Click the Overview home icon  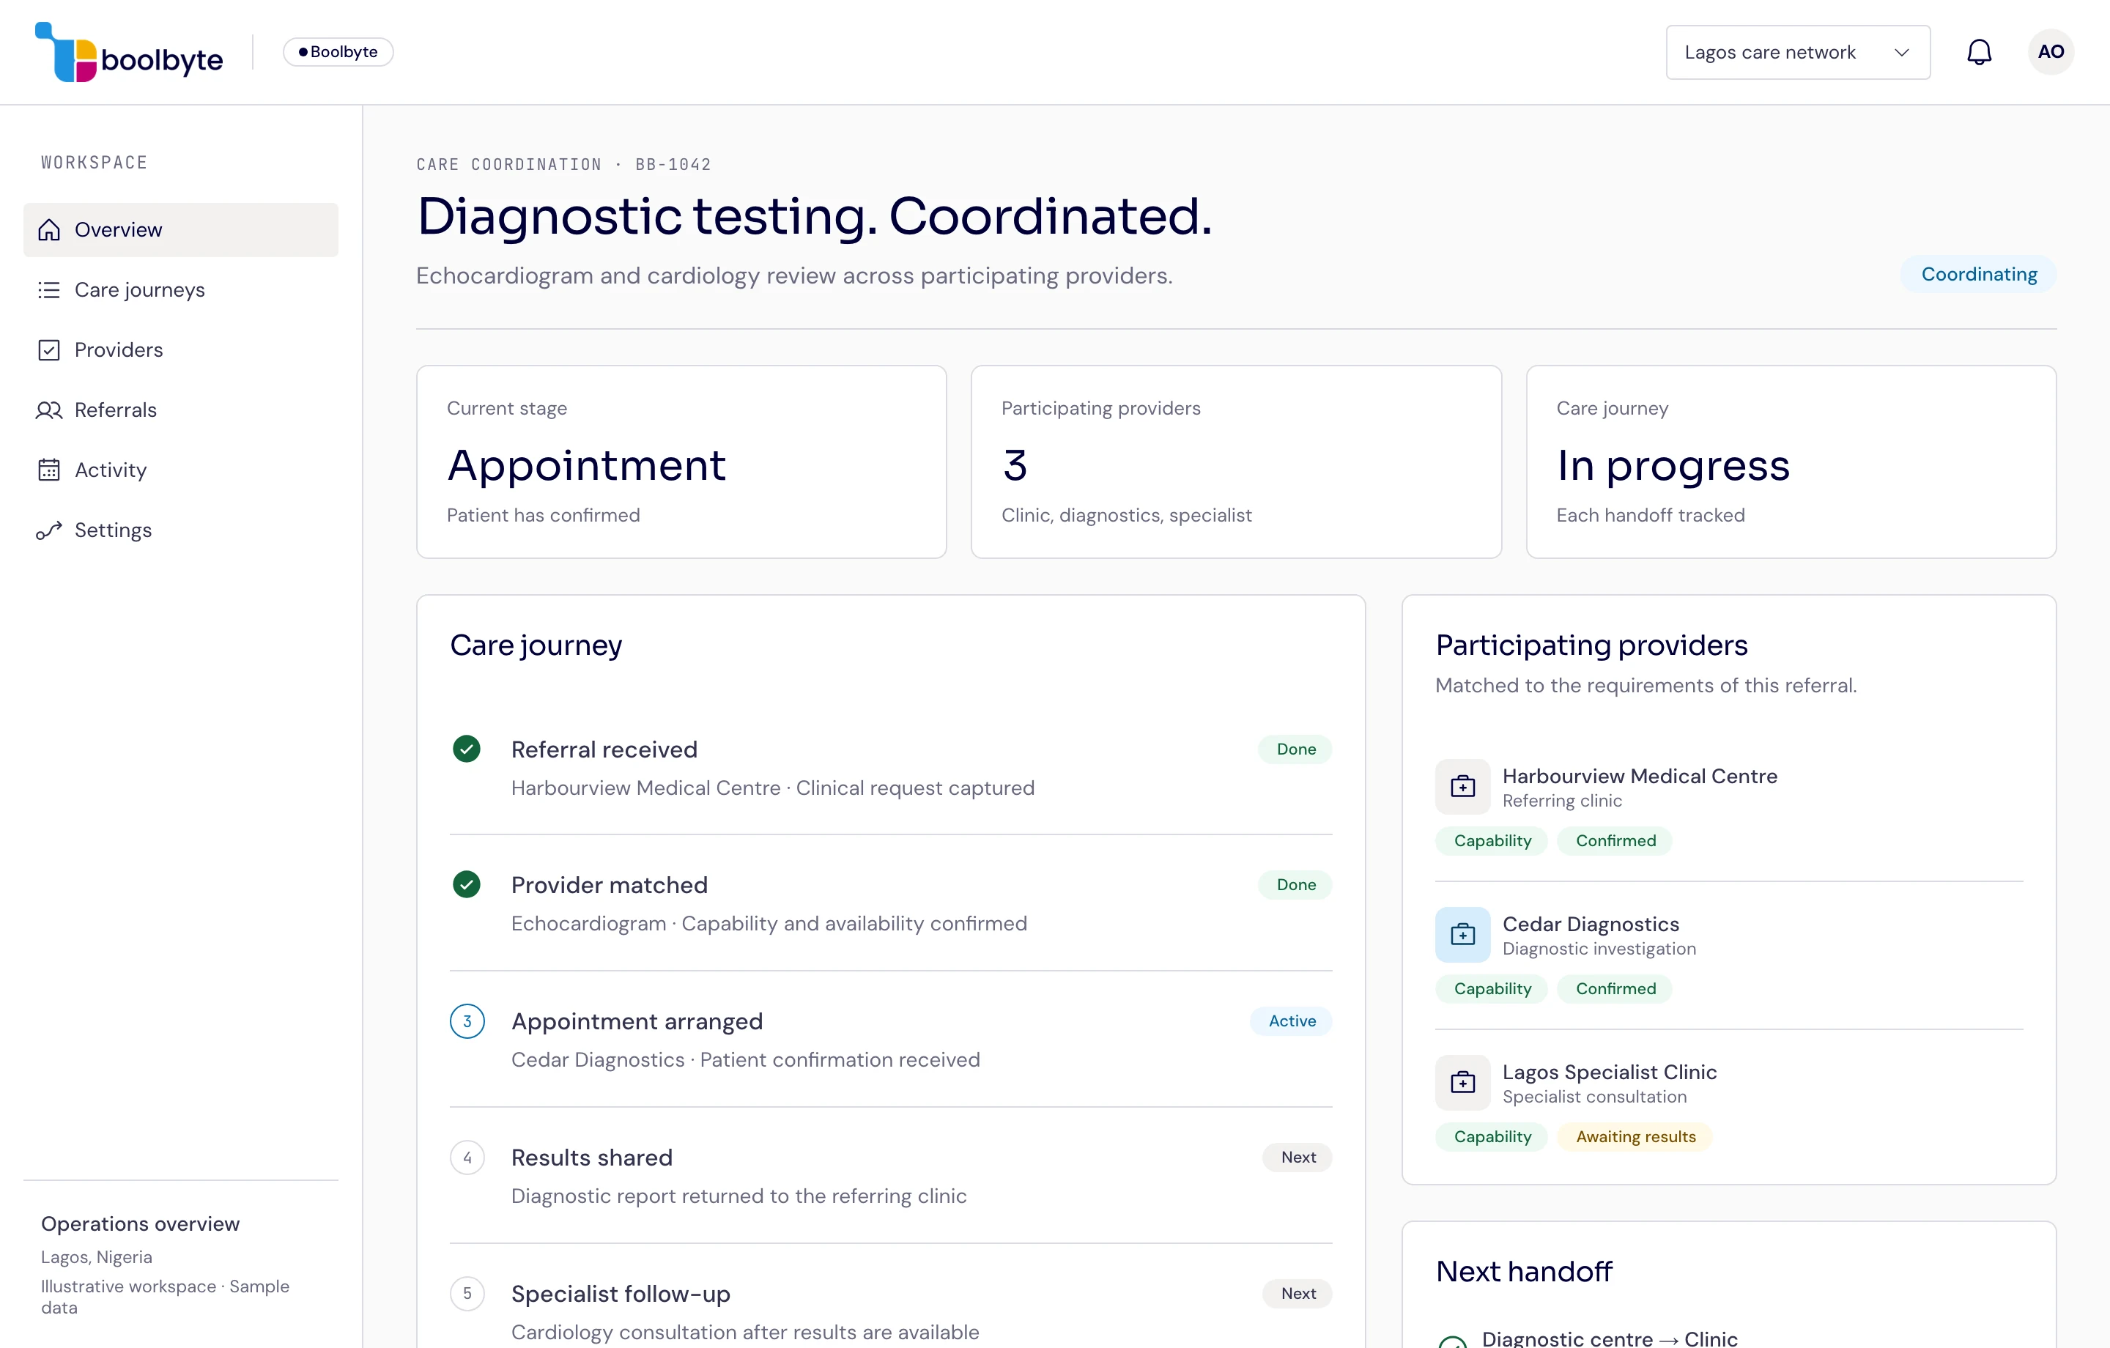[x=49, y=229]
